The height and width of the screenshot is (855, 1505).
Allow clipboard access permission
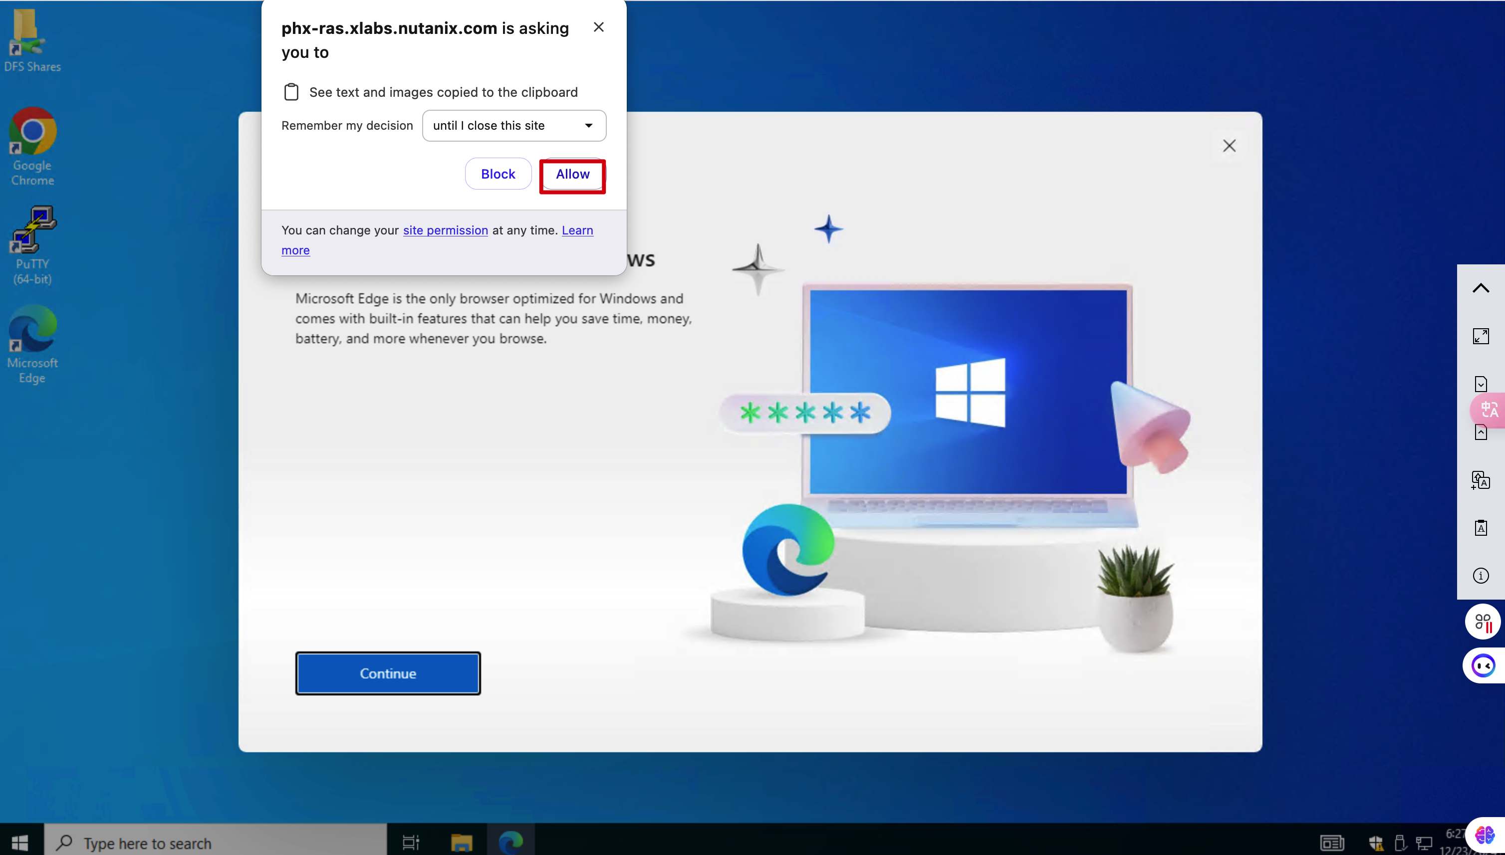pos(572,175)
